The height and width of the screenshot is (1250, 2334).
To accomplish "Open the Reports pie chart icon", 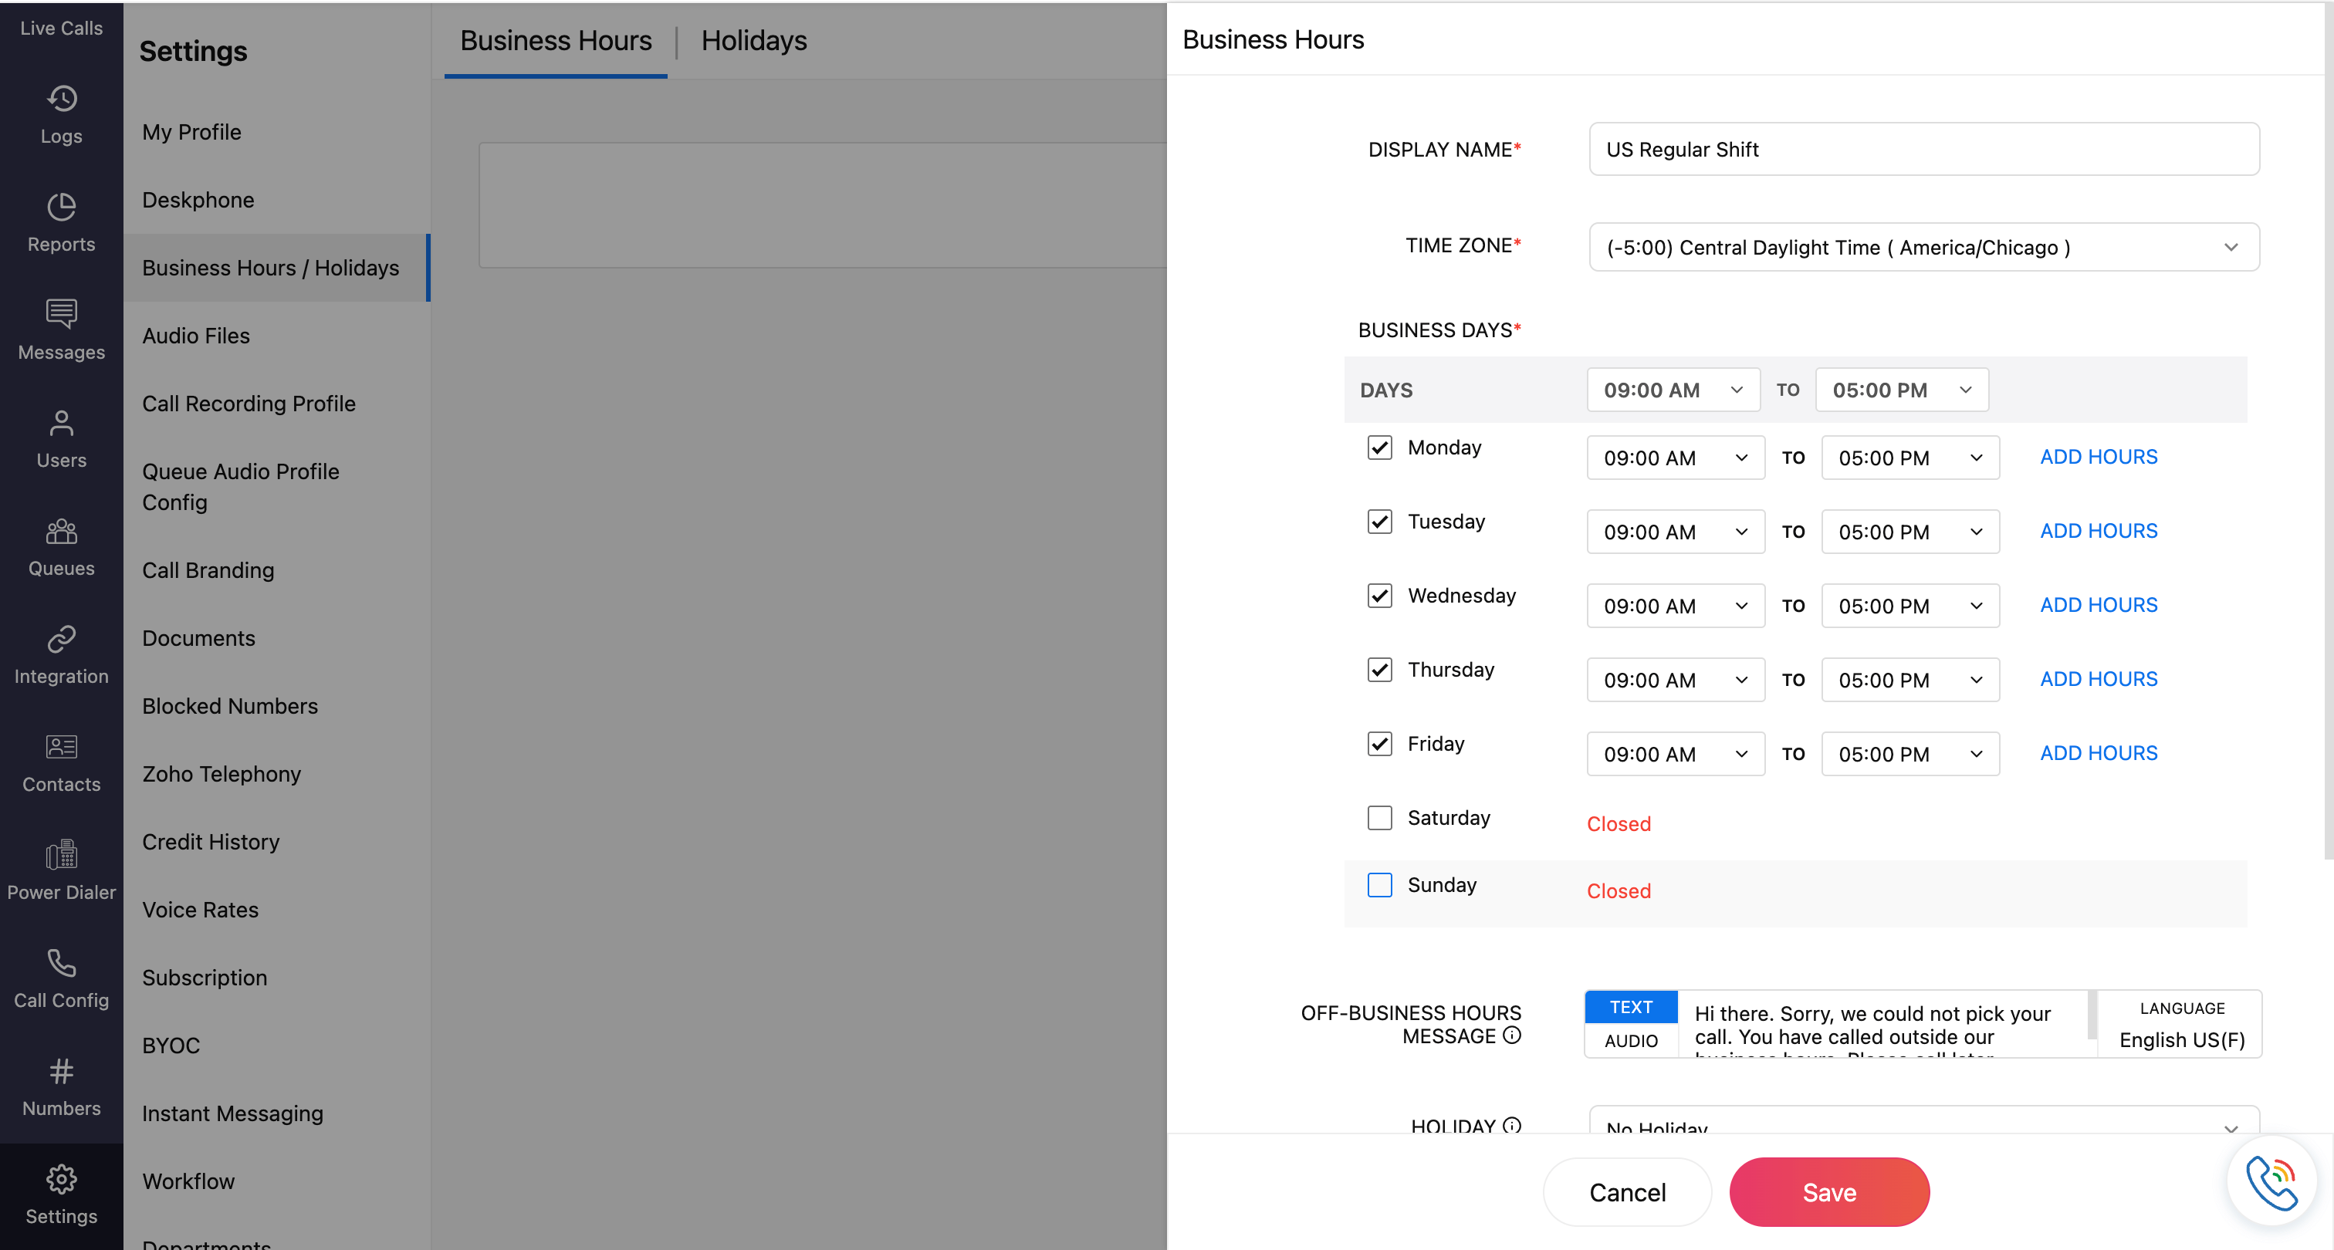I will (x=62, y=207).
